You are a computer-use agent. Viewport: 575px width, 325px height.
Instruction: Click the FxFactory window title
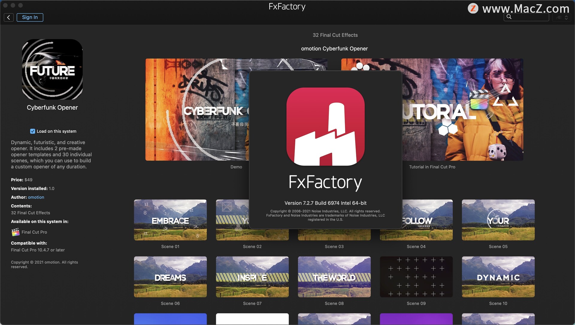[x=287, y=7]
